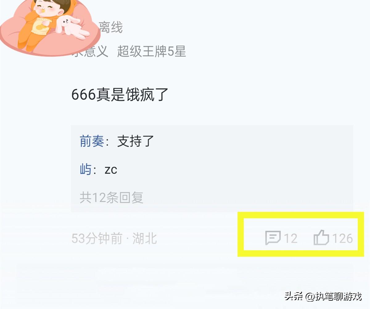
Task: Tap the cartoon baby sticker avatar
Action: (x=50, y=27)
